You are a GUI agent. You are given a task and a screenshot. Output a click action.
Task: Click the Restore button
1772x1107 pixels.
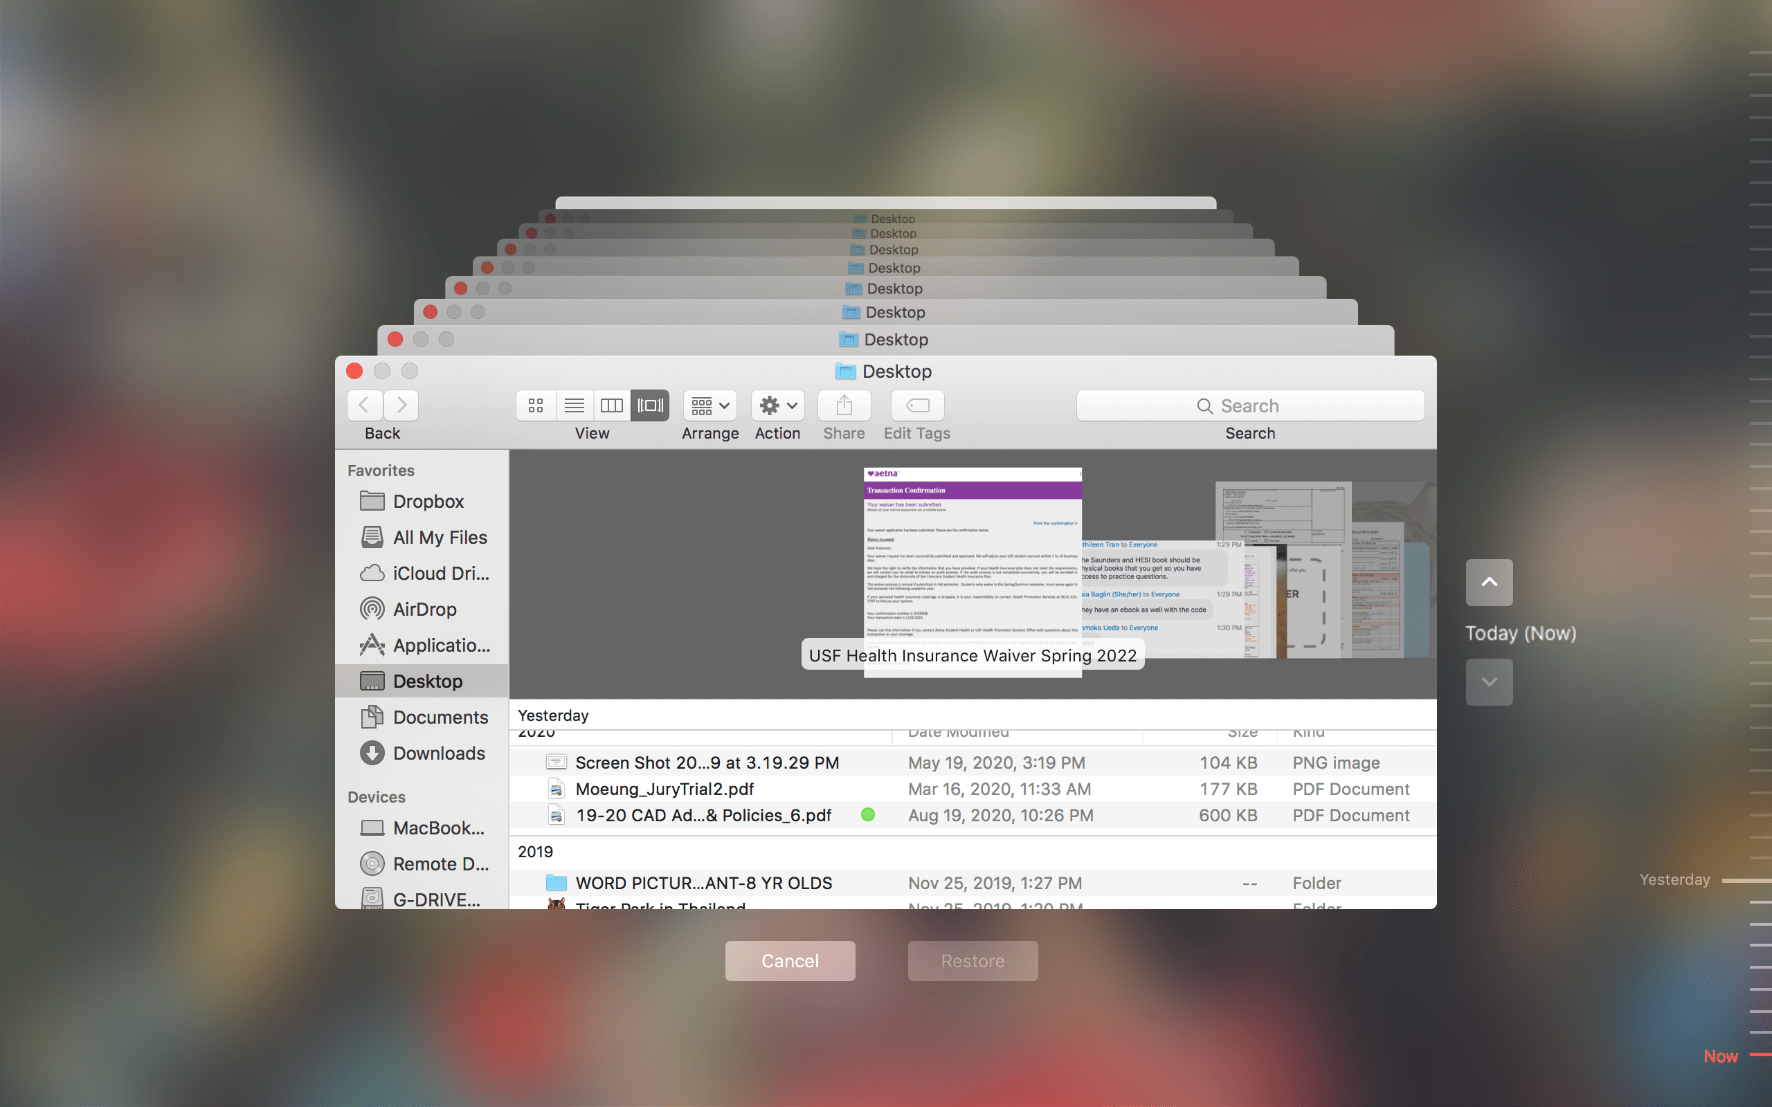tap(973, 960)
